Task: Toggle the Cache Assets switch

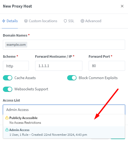Action: [x=8, y=78]
